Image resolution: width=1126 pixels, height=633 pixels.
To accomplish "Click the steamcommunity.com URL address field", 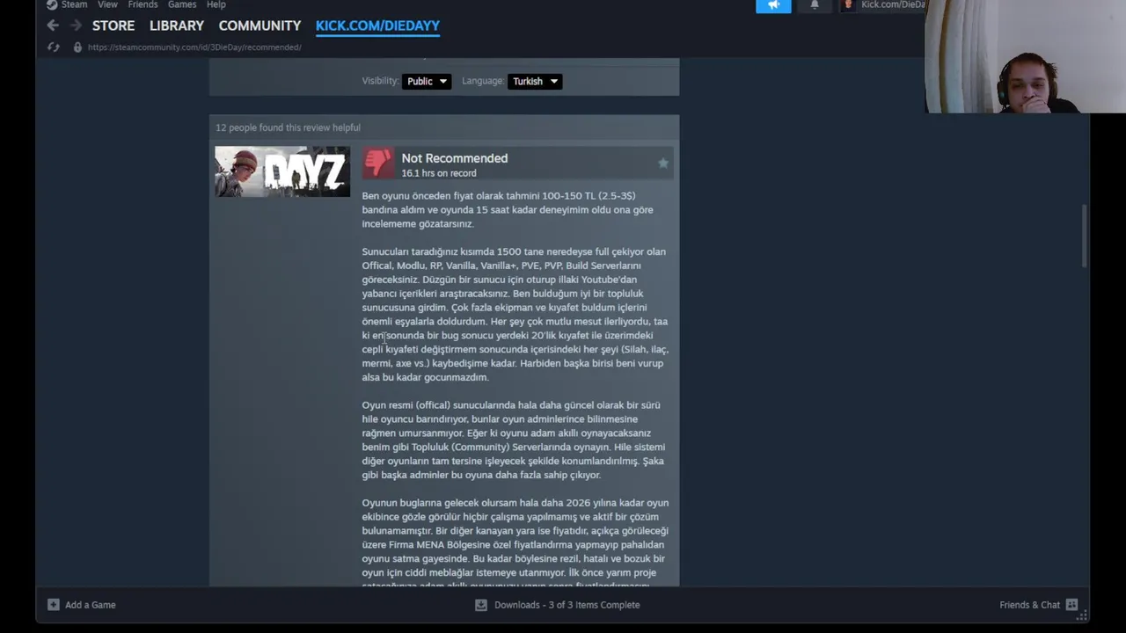I will [194, 47].
